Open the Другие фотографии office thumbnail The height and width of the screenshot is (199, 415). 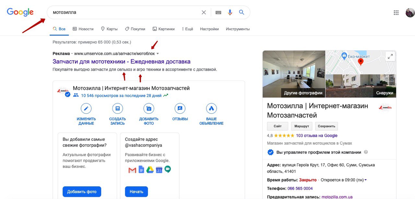pos(294,74)
